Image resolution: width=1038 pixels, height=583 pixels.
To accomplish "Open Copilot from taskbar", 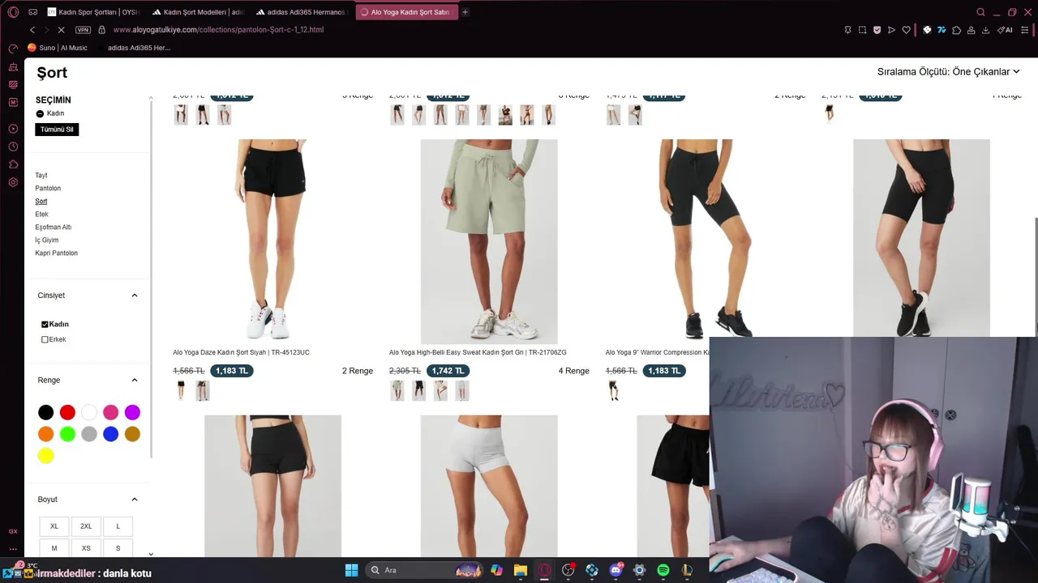I will pos(496,570).
